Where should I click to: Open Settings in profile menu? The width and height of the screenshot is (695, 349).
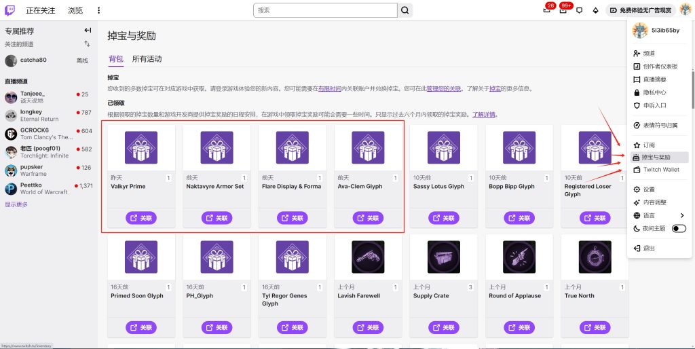tap(660, 189)
